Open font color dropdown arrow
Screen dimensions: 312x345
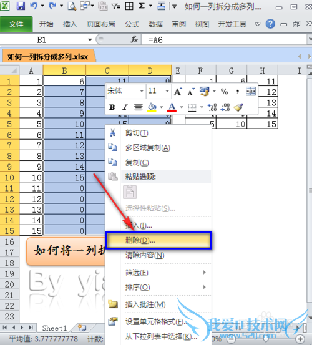point(182,107)
